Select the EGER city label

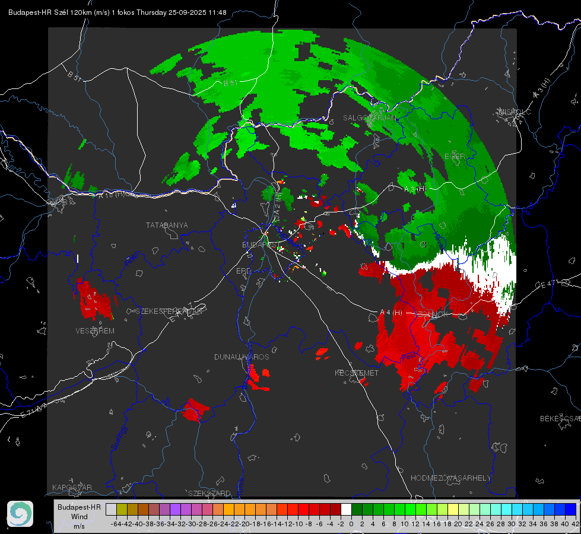[x=455, y=157]
